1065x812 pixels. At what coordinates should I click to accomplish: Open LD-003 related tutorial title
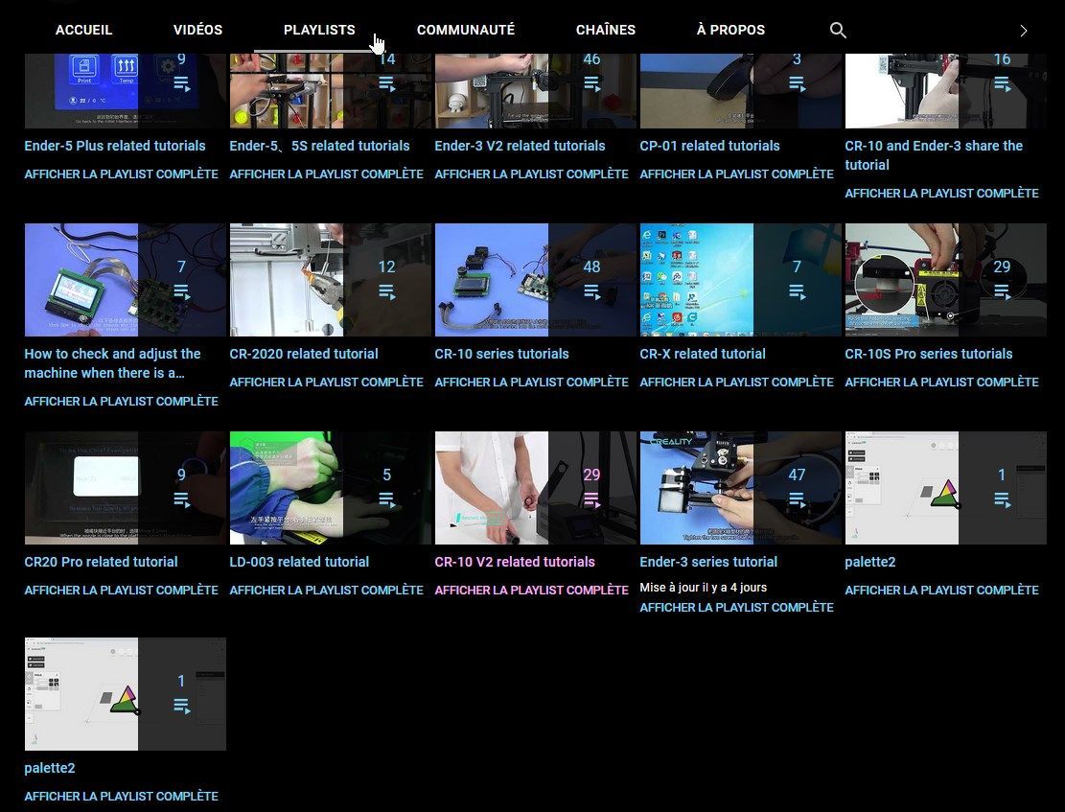[299, 561]
